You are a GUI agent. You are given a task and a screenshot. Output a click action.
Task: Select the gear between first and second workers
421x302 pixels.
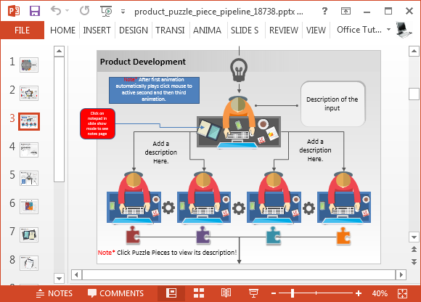click(168, 208)
